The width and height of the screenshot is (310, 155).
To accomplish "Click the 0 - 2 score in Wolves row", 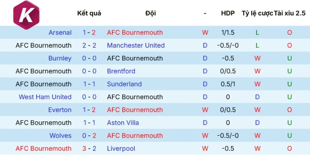I will (90, 136).
